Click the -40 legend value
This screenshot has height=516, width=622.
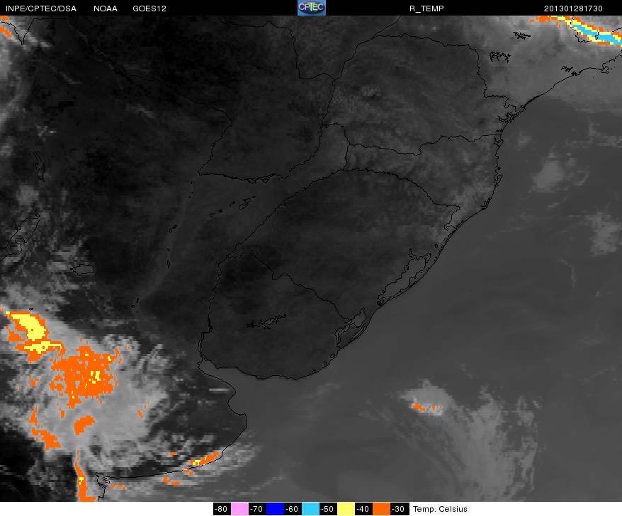click(363, 509)
